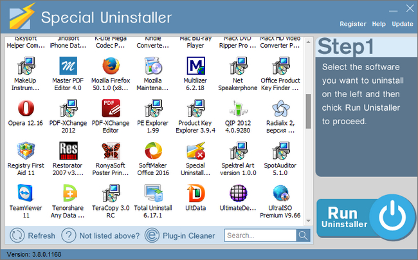Image resolution: width=418 pixels, height=260 pixels.
Task: Click the scrollbar up arrow
Action: [x=308, y=42]
